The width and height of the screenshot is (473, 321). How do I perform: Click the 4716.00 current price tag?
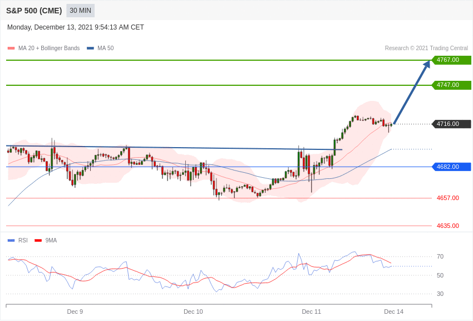point(452,124)
